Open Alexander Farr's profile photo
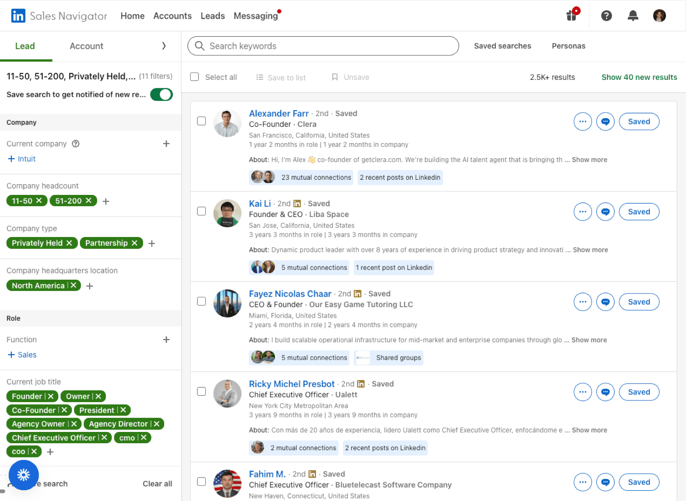The height and width of the screenshot is (501, 686). tap(227, 123)
